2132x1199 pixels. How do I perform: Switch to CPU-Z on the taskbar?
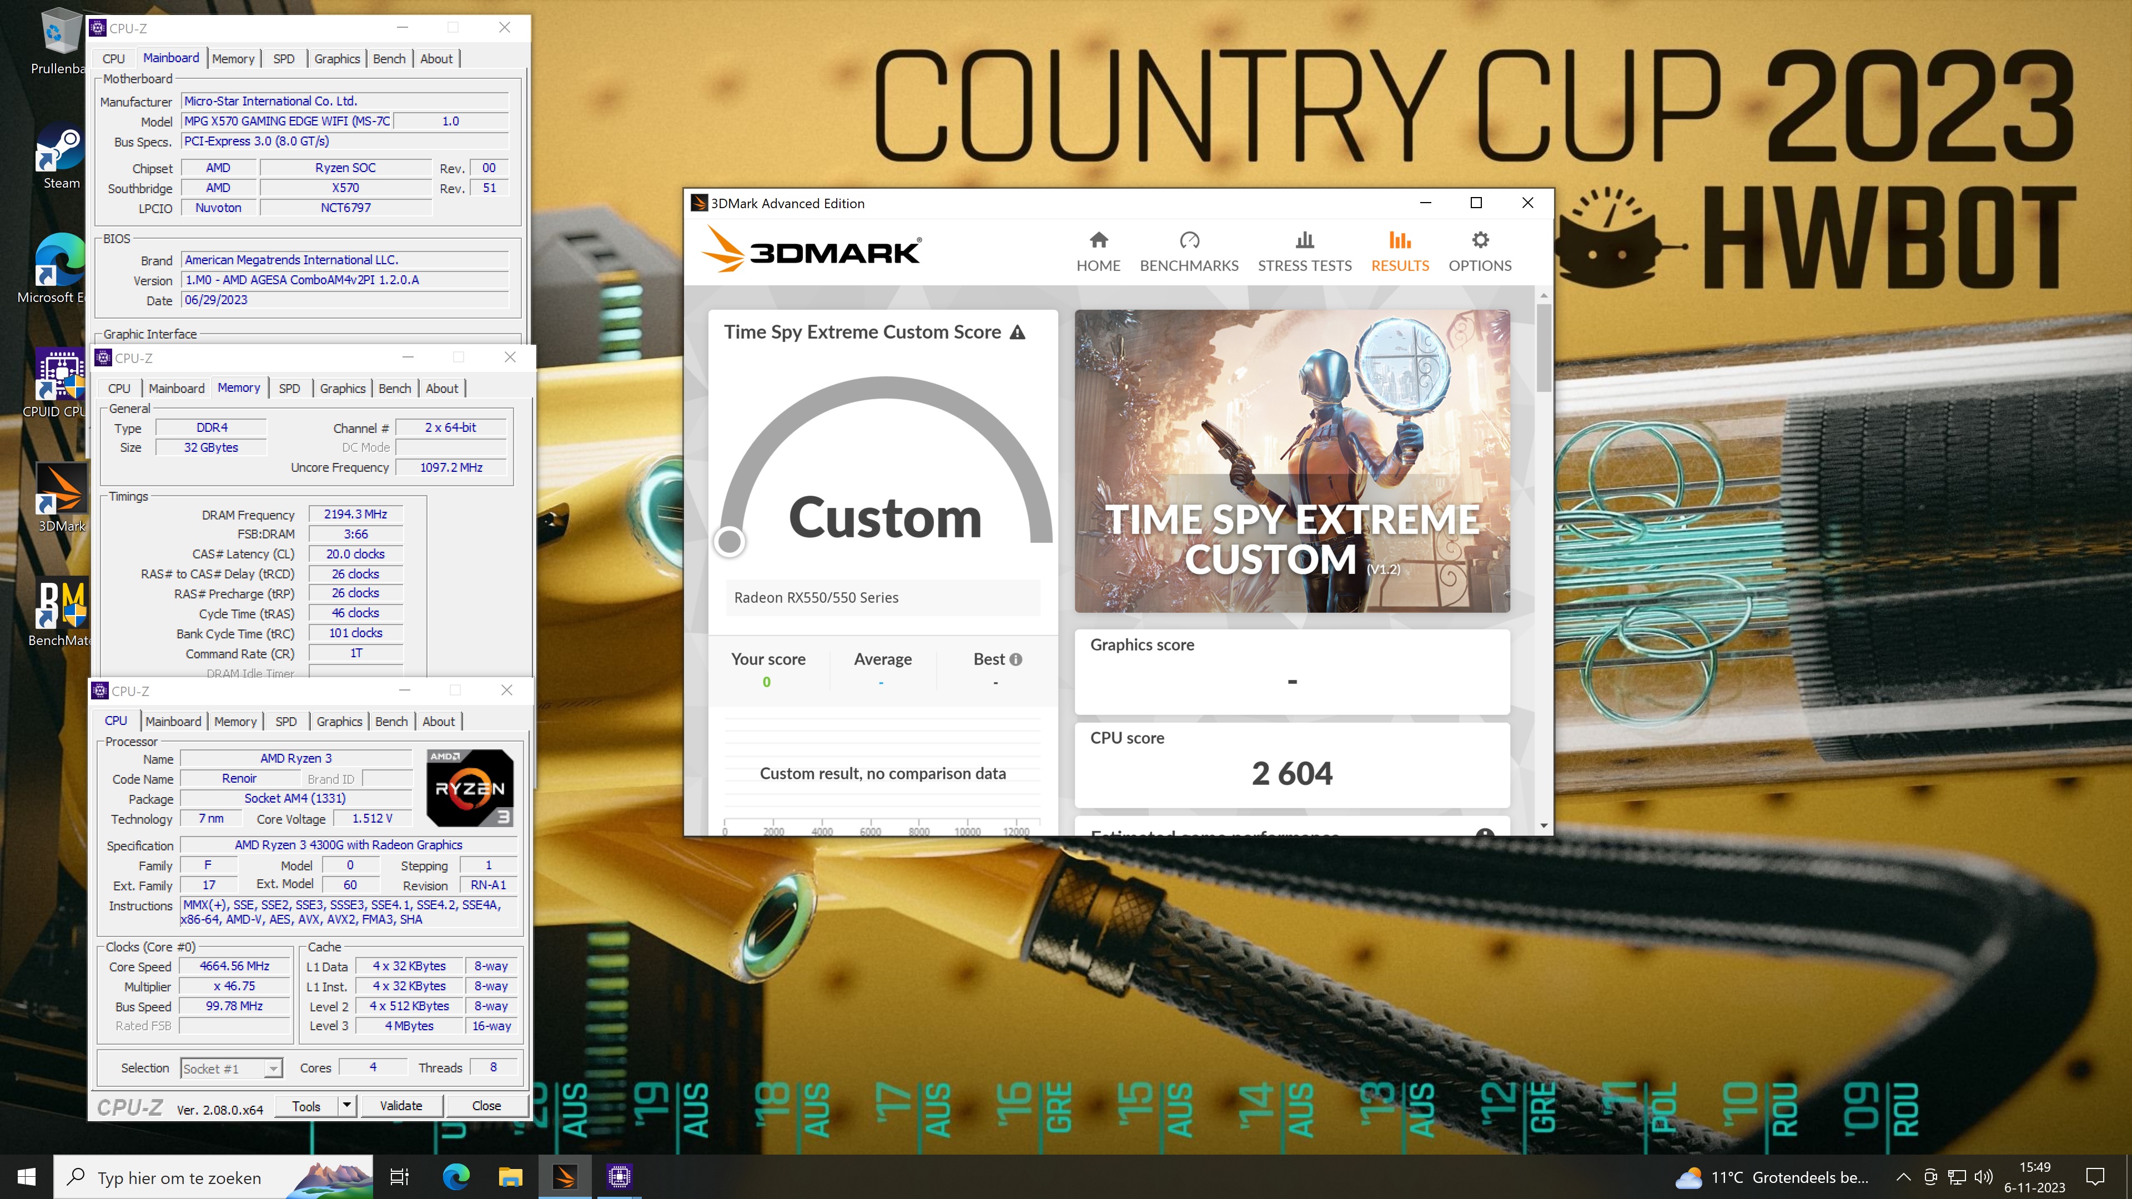pos(619,1177)
